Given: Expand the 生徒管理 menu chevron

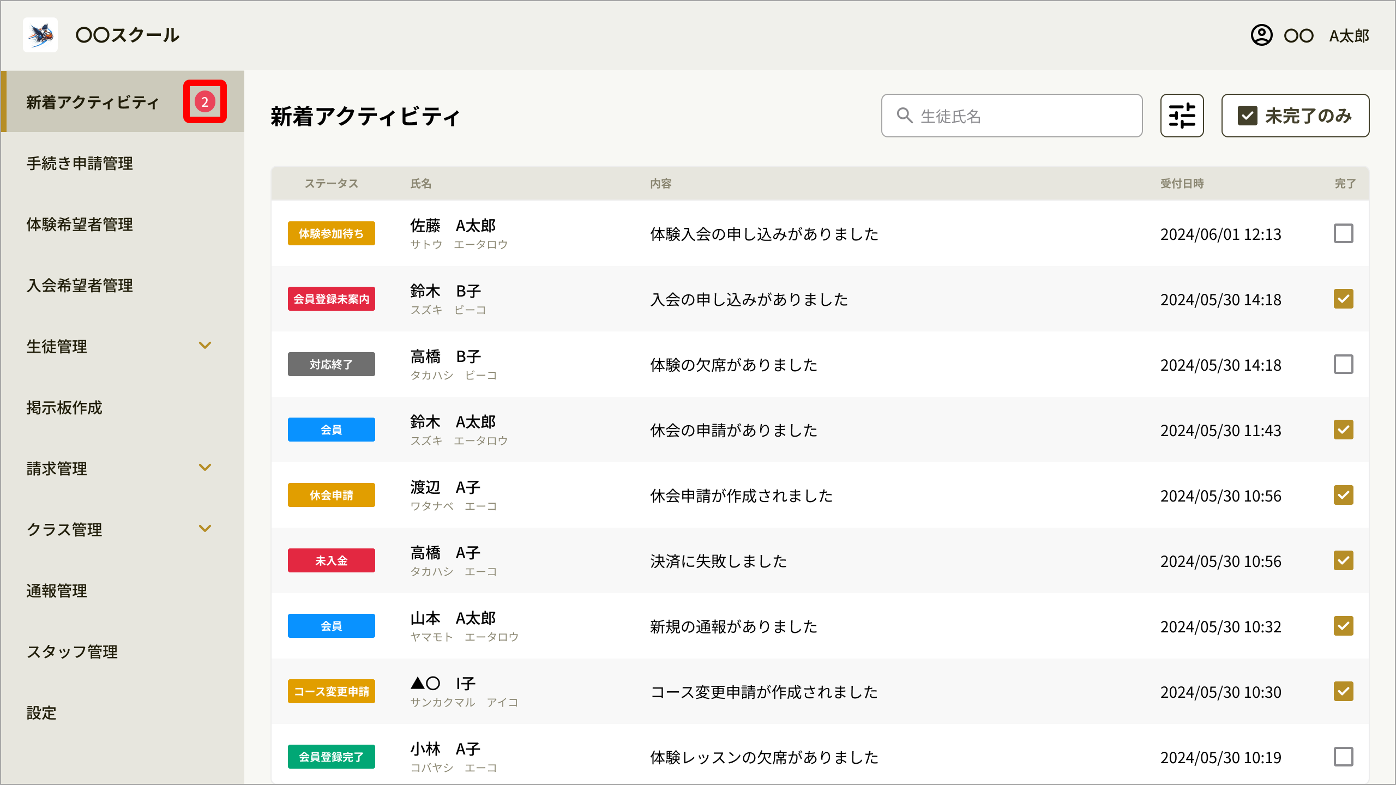Looking at the screenshot, I should coord(205,346).
